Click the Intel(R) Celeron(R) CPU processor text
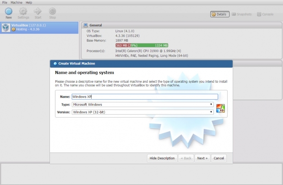Viewport: 283px width, 185px height. click(148, 51)
